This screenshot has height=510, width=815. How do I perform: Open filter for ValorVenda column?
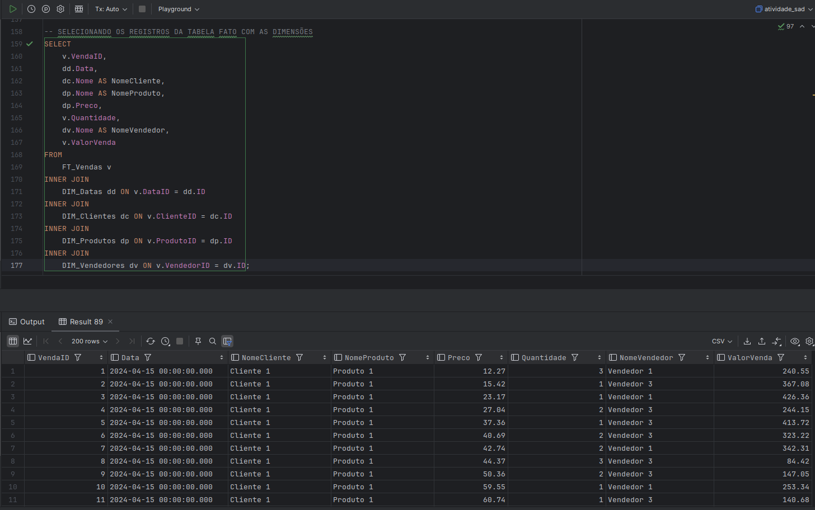(781, 357)
